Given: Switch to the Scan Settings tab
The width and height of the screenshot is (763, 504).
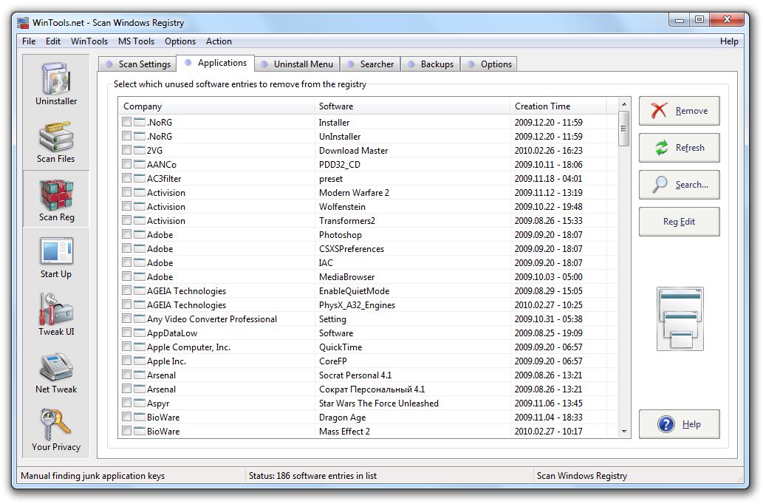Looking at the screenshot, I should [137, 64].
